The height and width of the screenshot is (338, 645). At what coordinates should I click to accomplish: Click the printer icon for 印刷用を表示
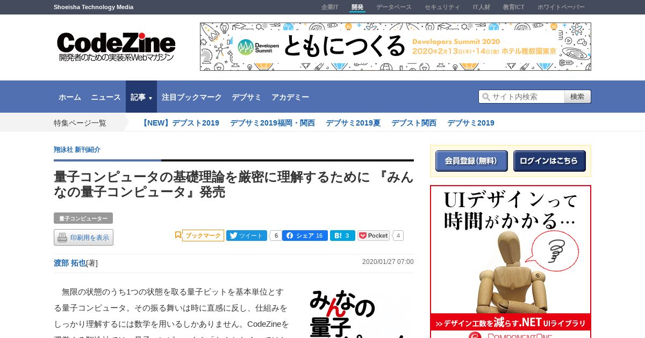pos(62,237)
